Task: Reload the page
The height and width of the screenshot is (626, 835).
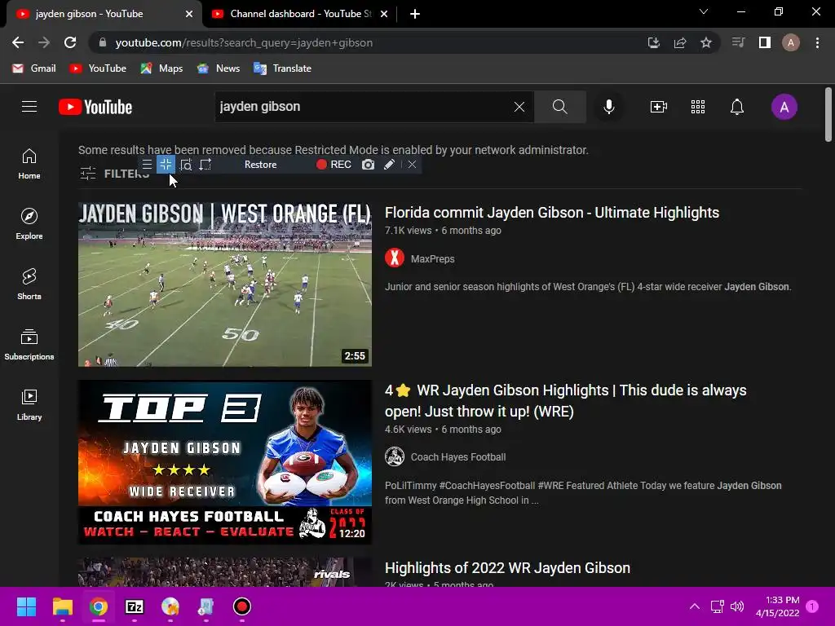Action: [70, 42]
